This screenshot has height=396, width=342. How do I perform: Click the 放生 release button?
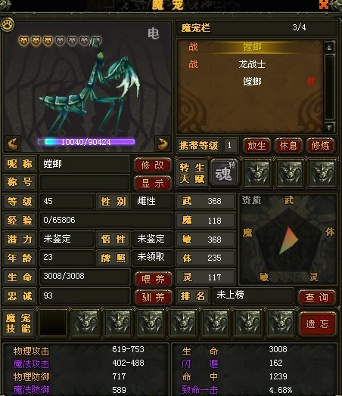coord(256,145)
